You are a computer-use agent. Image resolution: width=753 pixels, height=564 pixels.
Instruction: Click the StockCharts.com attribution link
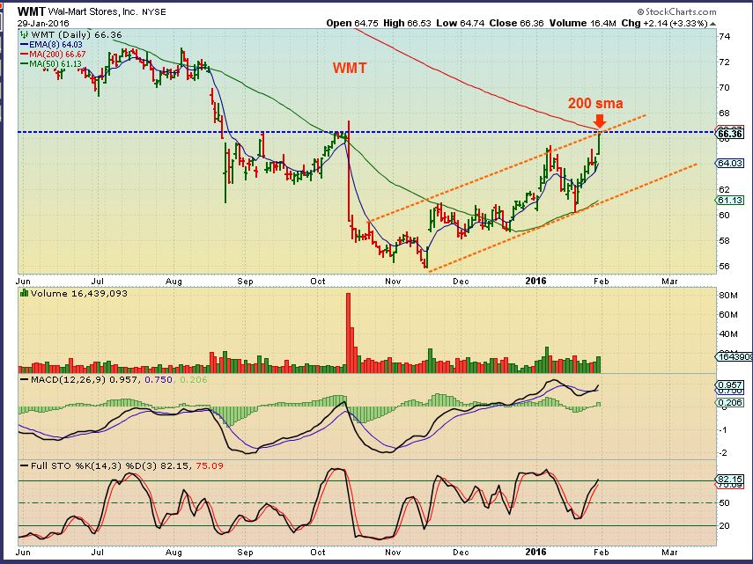pos(676,11)
